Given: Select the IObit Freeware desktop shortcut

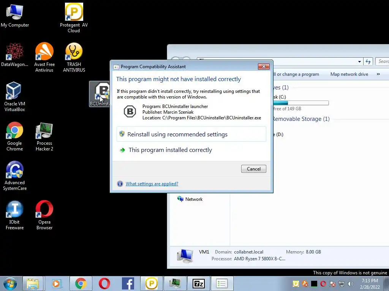Looking at the screenshot, I should 14,215.
